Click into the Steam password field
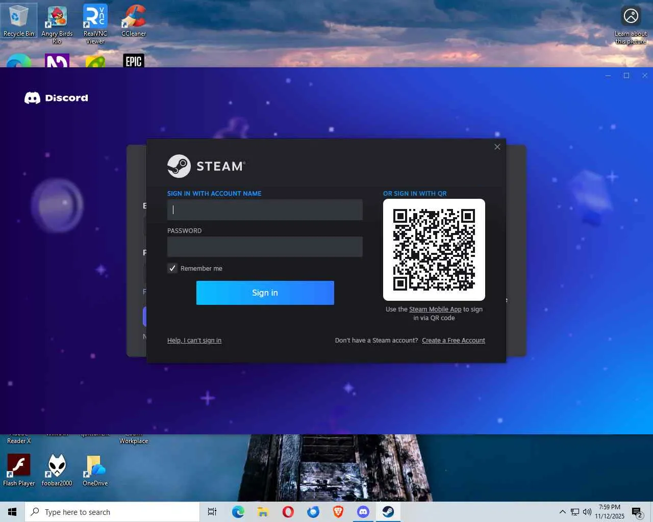This screenshot has width=653, height=522. [x=265, y=247]
